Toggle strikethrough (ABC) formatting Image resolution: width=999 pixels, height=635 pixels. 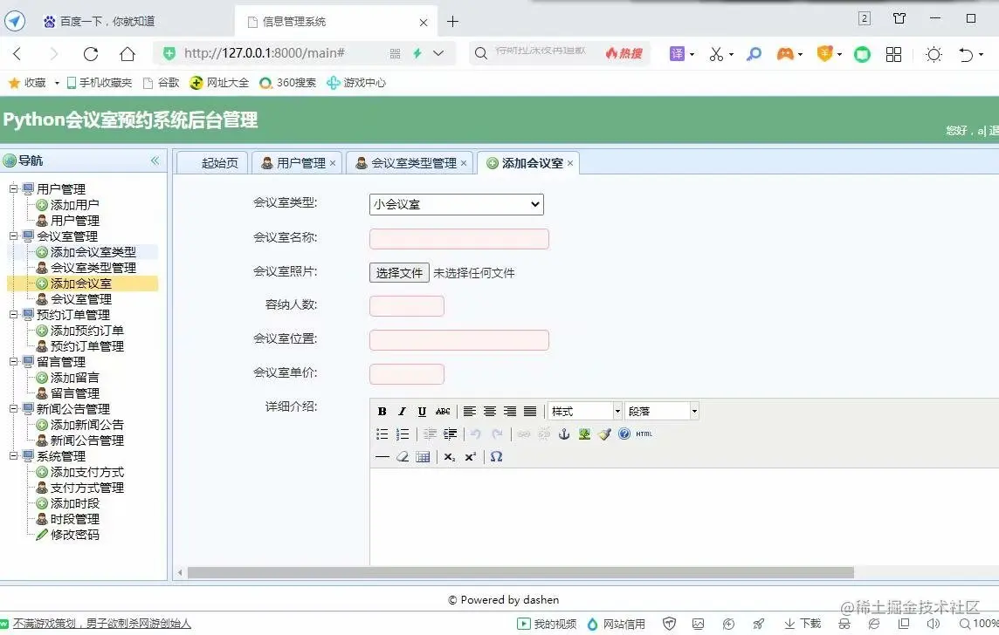443,412
